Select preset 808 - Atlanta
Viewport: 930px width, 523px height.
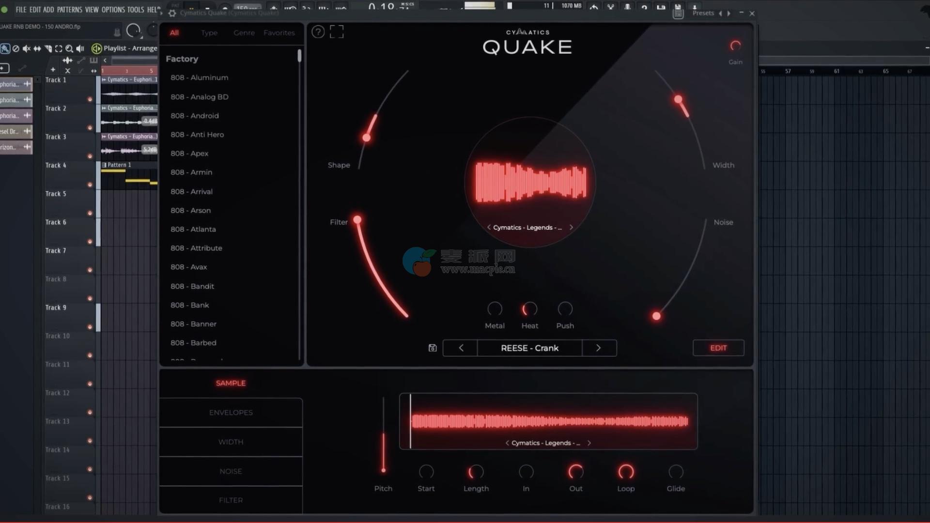pyautogui.click(x=193, y=229)
